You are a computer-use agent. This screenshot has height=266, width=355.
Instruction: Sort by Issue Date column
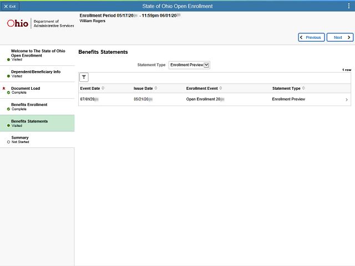(x=156, y=88)
